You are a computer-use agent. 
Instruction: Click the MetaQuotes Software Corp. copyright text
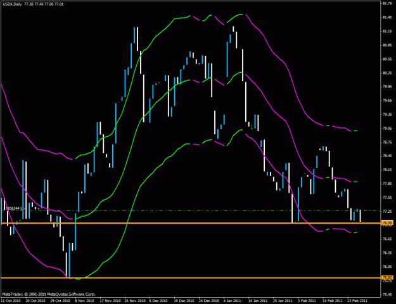pyautogui.click(x=49, y=294)
